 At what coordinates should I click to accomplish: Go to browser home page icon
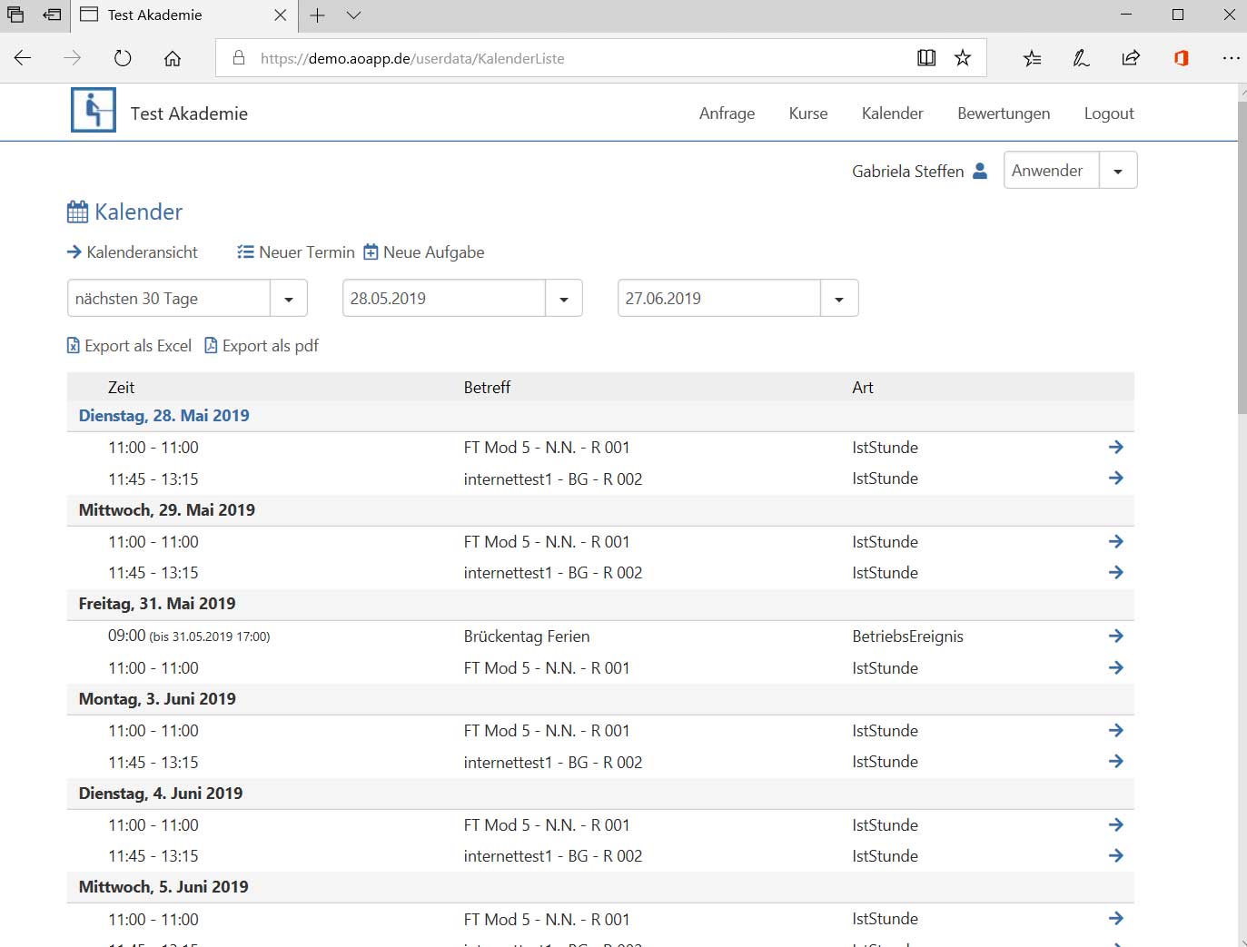click(x=173, y=58)
